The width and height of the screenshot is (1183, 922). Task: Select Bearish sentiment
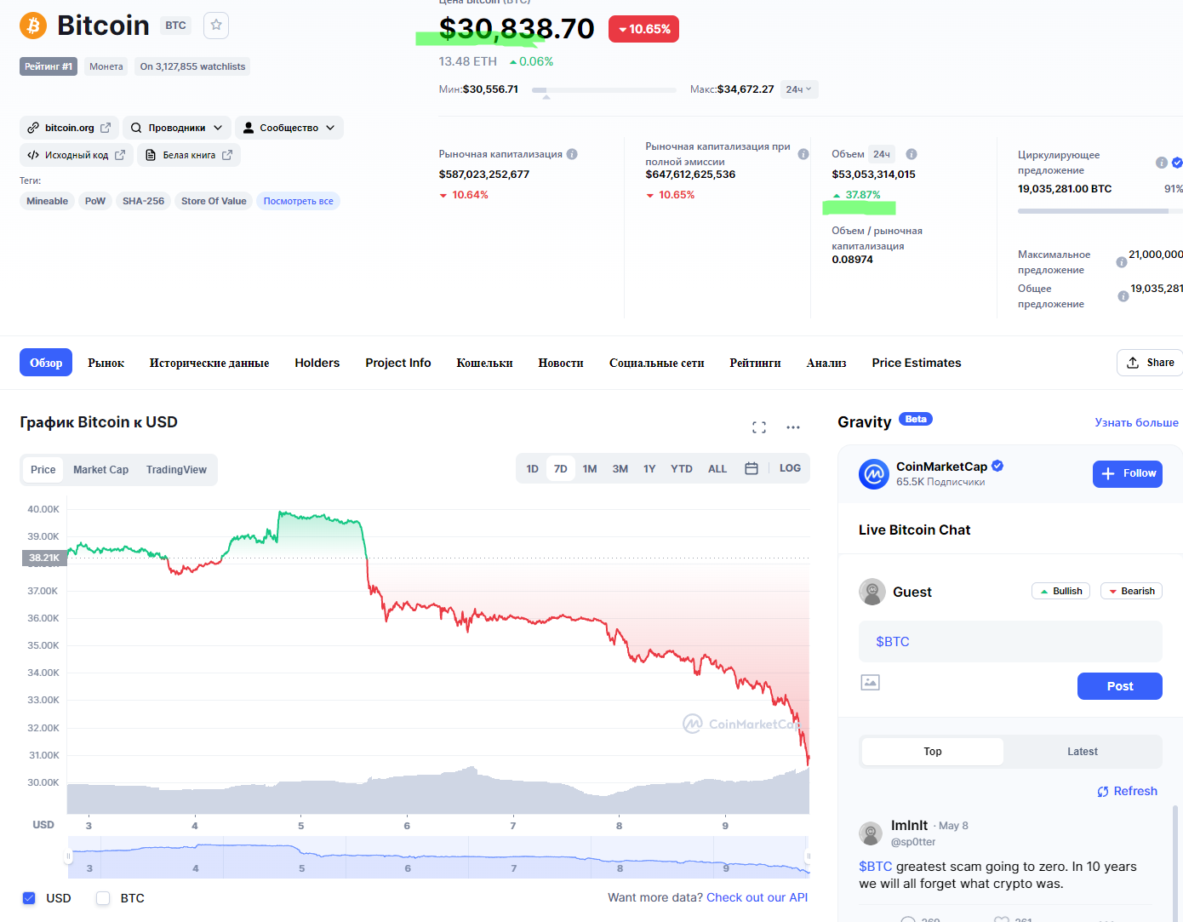click(1131, 591)
